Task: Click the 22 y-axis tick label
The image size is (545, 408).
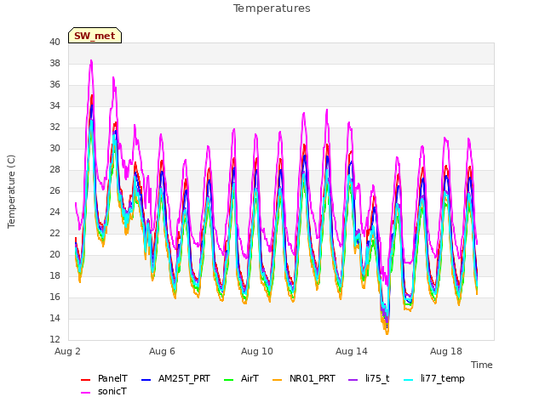Action: [x=54, y=233]
